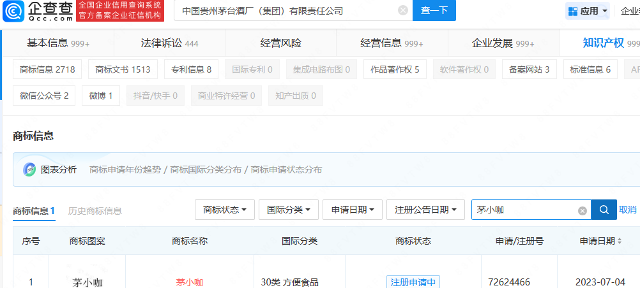This screenshot has height=288, width=640.
Task: Click the 申请/注册号 column header
Action: [x=519, y=241]
